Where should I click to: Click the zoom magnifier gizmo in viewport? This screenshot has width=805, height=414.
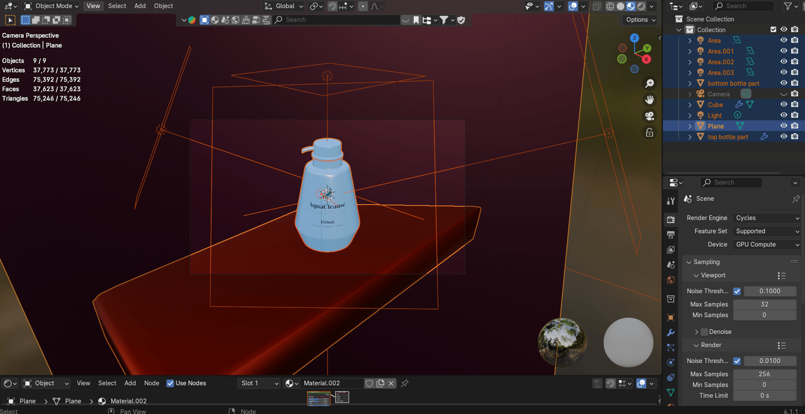click(649, 84)
